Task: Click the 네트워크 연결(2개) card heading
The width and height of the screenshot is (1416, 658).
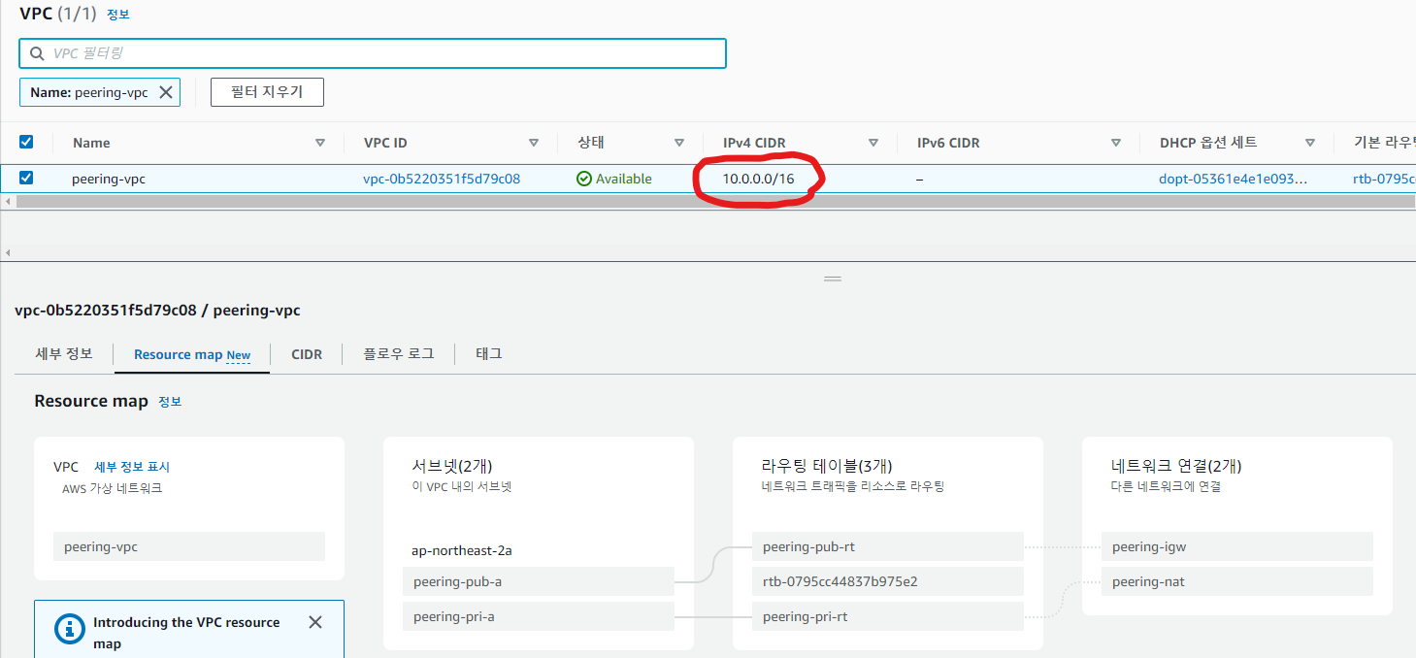Action: (x=1176, y=466)
